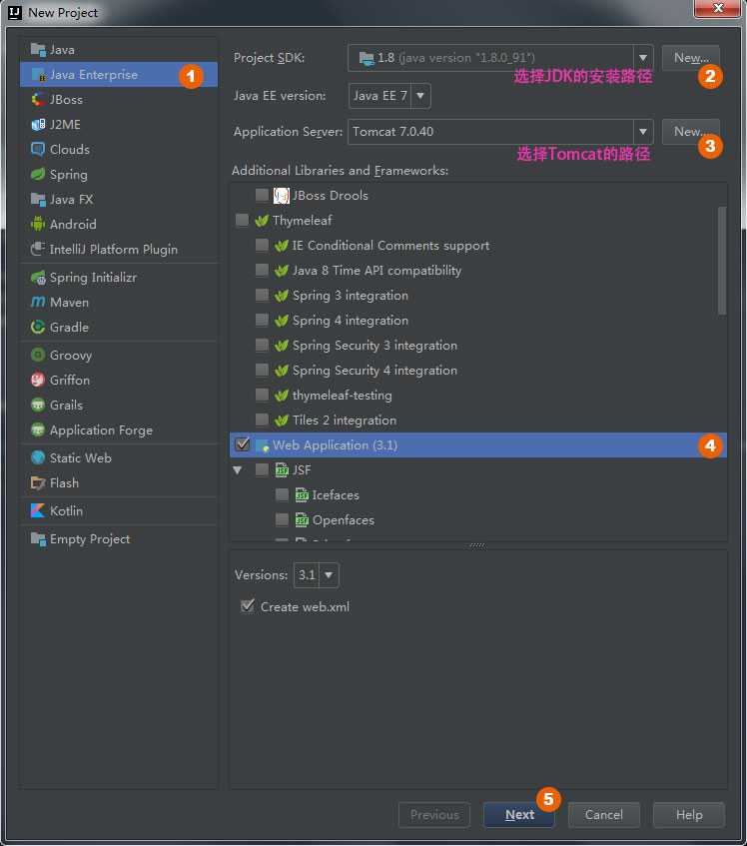
Task: Click the Cancel button
Action: [604, 815]
